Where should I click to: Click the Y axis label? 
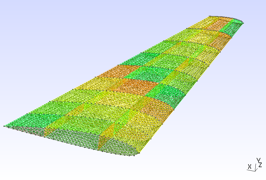[x=258, y=160]
